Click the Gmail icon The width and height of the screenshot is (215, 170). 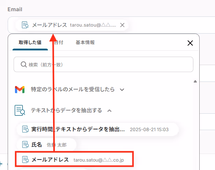(x=20, y=90)
